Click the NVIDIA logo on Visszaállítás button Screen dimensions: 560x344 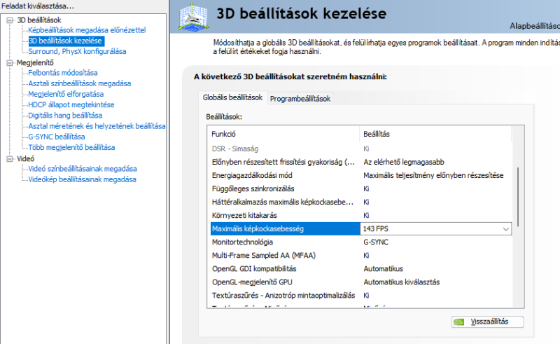pos(458,322)
